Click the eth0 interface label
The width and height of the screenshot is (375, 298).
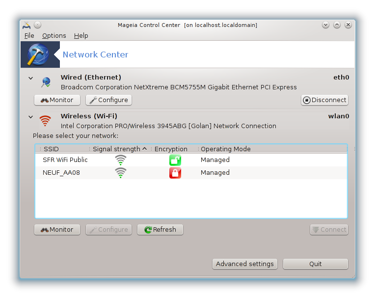(x=341, y=77)
